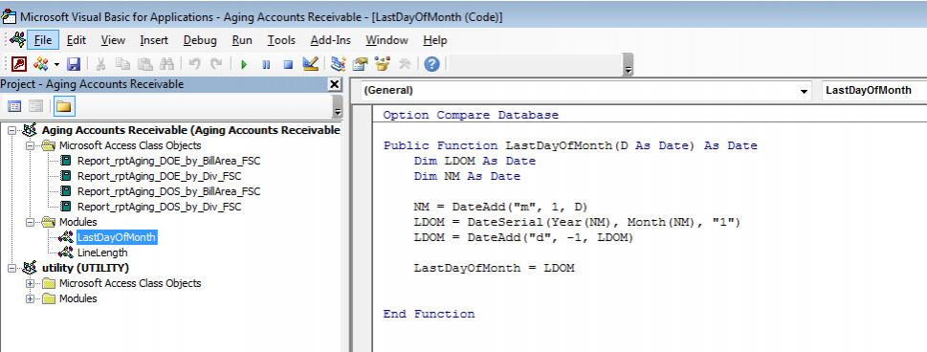927x352 pixels.
Task: Select Report_rptAging_DOS_by_Div_FSC in the tree
Action: tap(159, 207)
